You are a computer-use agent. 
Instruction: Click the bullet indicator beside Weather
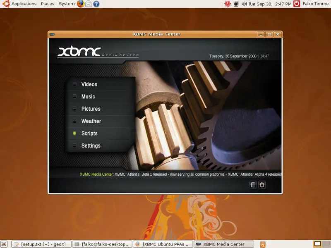(74, 121)
